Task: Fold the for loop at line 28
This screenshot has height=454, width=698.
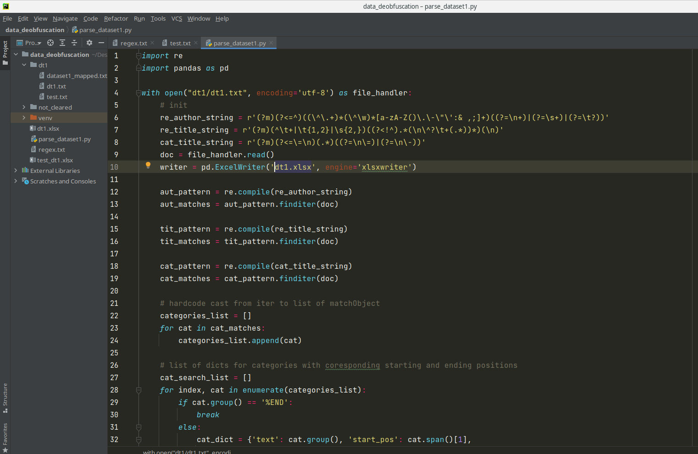Action: pos(138,390)
